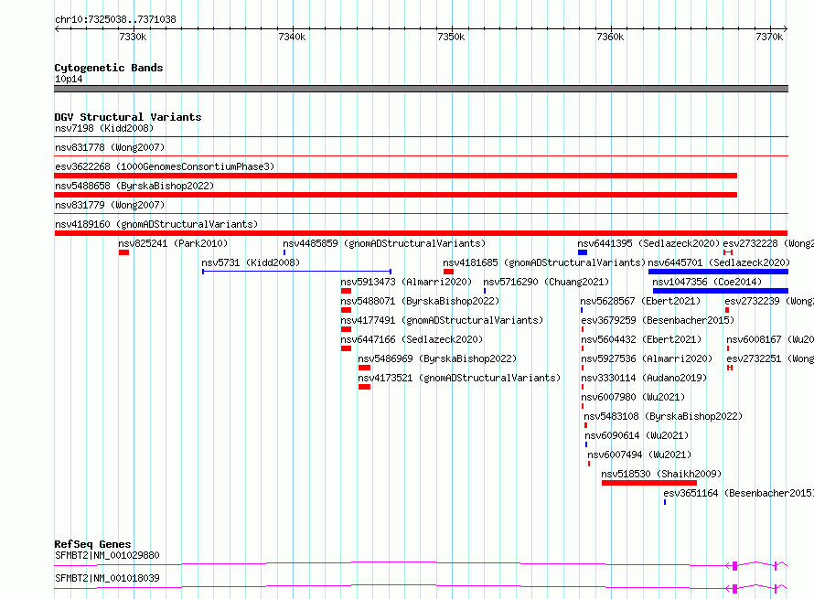Click the 10p14 band label
The width and height of the screenshot is (814, 599).
click(x=69, y=79)
